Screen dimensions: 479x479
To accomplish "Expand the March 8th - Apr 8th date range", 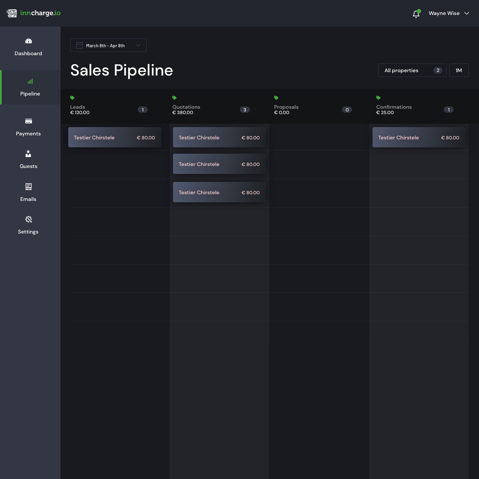I will (108, 46).
